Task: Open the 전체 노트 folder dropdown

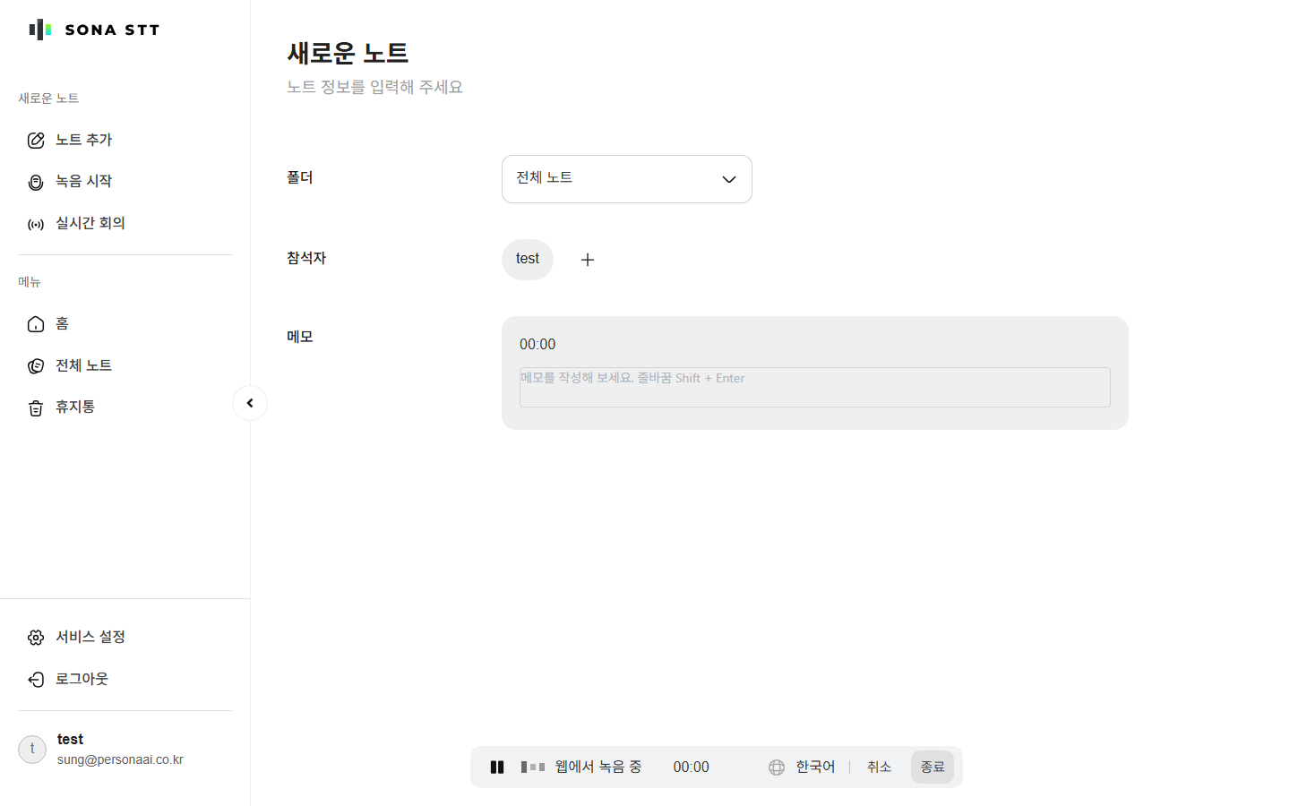Action: point(627,179)
